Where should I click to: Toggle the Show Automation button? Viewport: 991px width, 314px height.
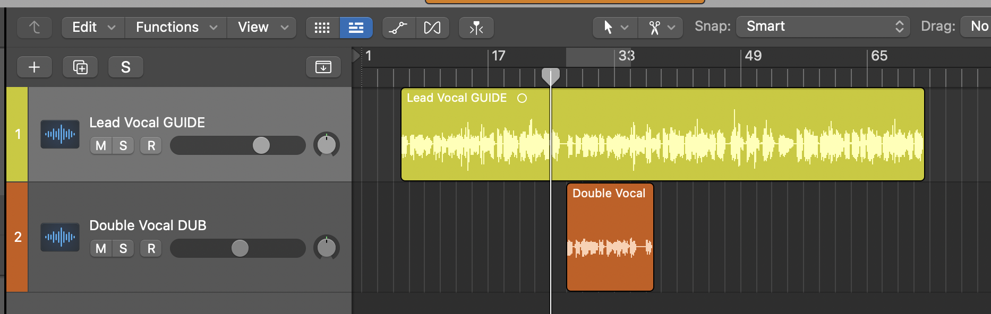[x=398, y=28]
